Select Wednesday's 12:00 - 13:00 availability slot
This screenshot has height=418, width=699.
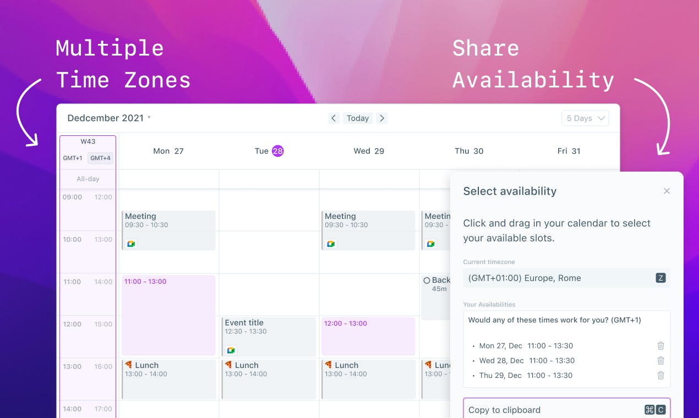pos(368,336)
